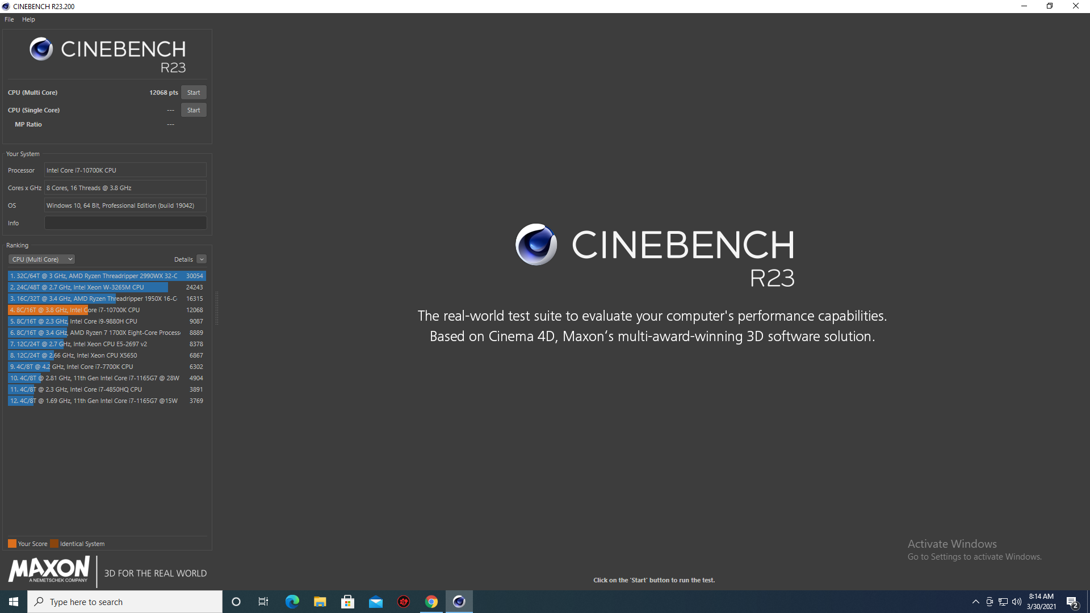The image size is (1090, 613).
Task: Select ranking row AMD Ryzen 7 1700X
Action: (x=107, y=333)
